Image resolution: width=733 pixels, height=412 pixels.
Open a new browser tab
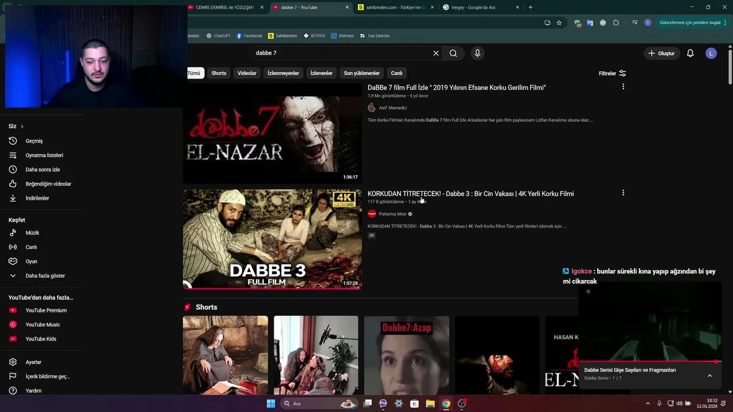(x=530, y=7)
